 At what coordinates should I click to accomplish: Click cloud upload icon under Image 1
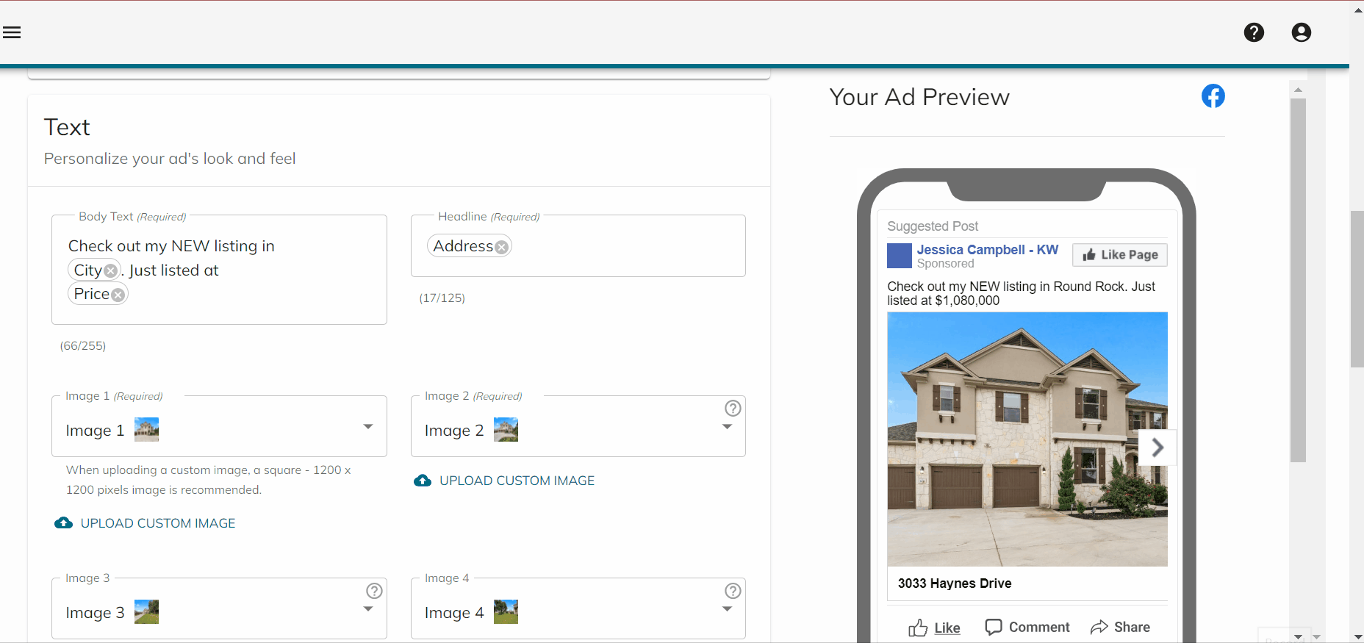[63, 523]
